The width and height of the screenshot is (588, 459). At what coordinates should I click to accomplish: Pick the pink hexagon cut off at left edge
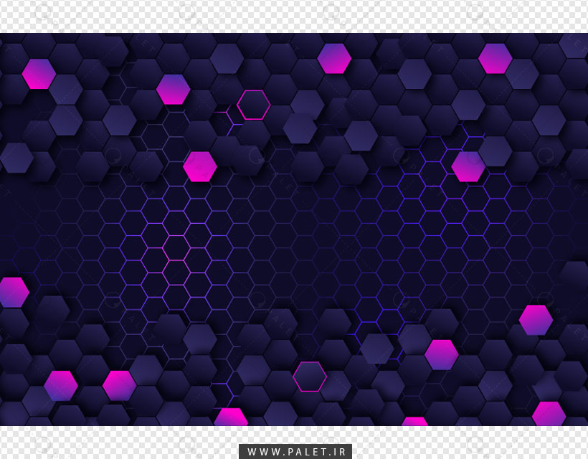(14, 292)
